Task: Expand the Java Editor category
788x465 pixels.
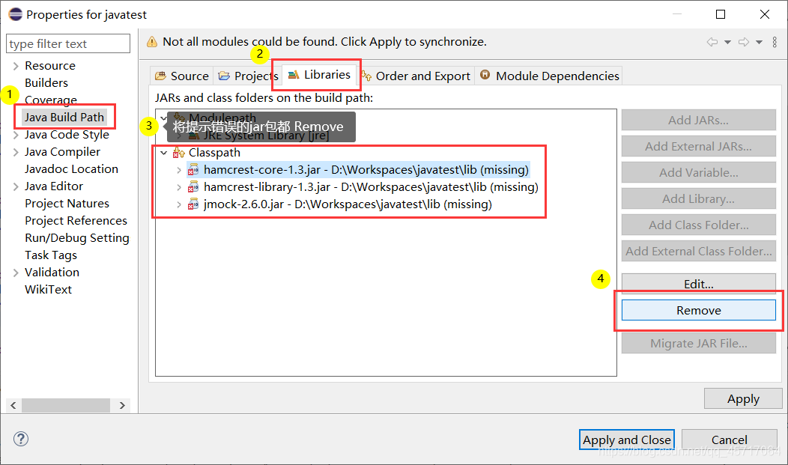Action: tap(16, 186)
